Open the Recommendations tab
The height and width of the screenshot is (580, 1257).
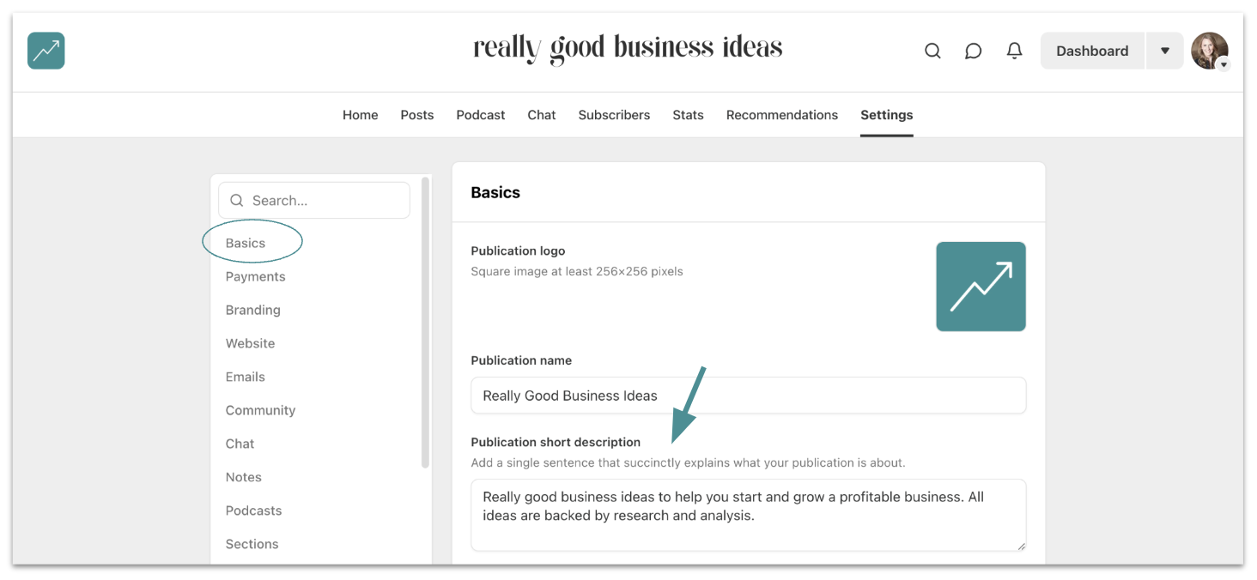tap(781, 115)
